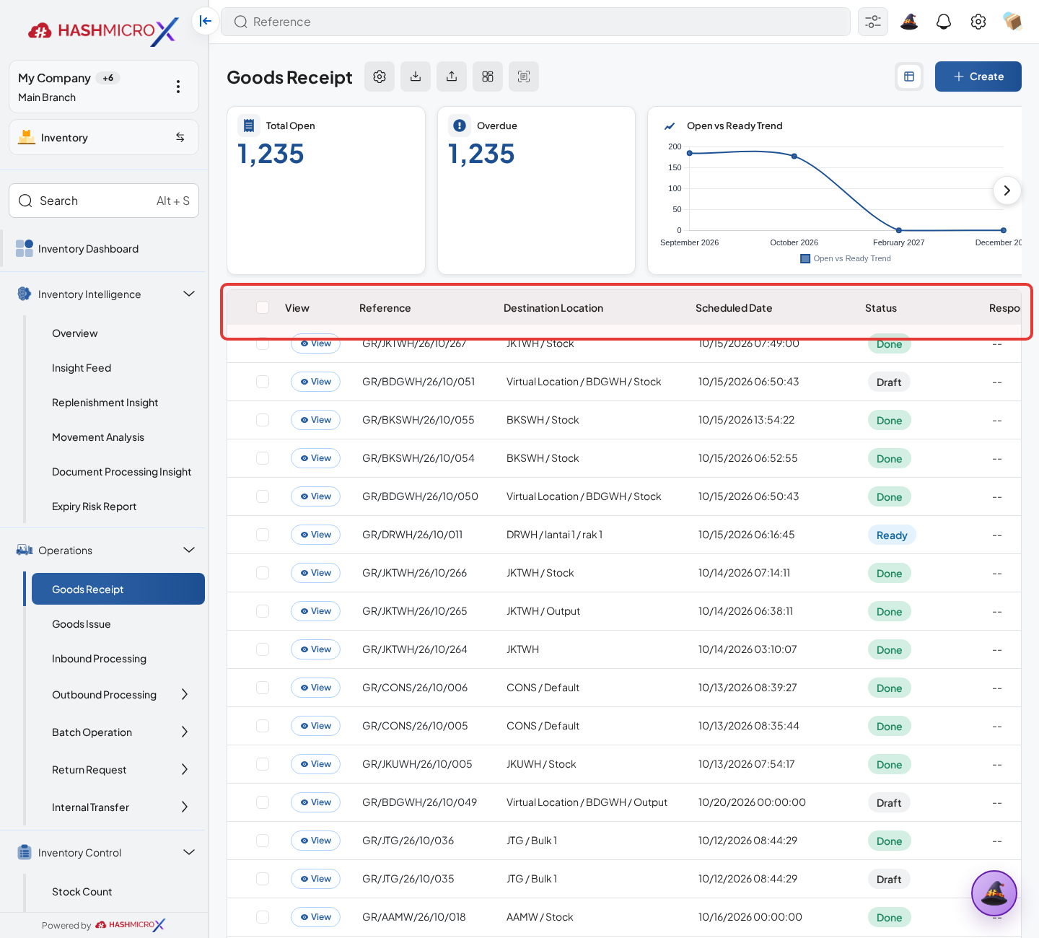Click the scan icon beside Goods Receipt
Image resolution: width=1039 pixels, height=938 pixels.
point(524,76)
